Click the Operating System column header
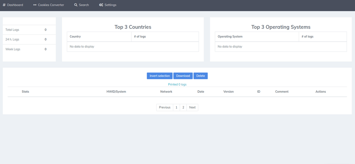Screen dimensions: 355x164 coord(230,37)
